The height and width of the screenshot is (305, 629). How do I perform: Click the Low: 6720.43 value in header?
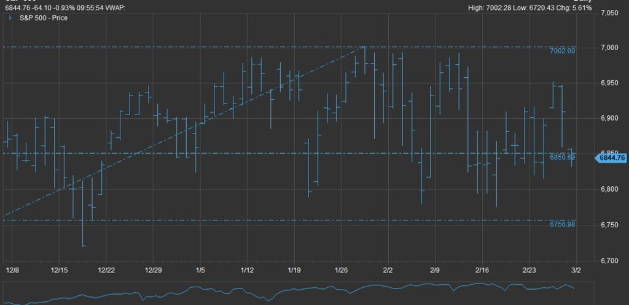(534, 7)
